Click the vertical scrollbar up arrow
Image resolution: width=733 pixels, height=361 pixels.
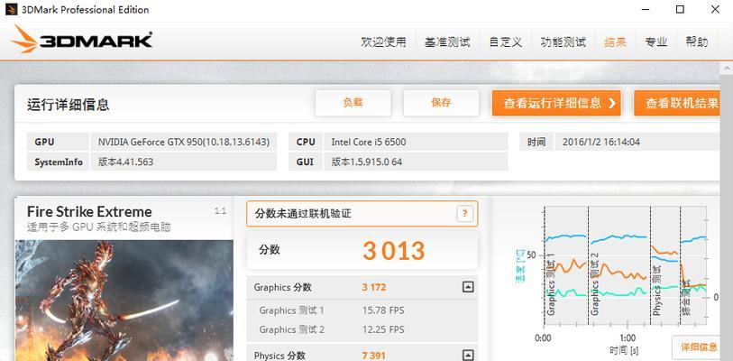[726, 69]
